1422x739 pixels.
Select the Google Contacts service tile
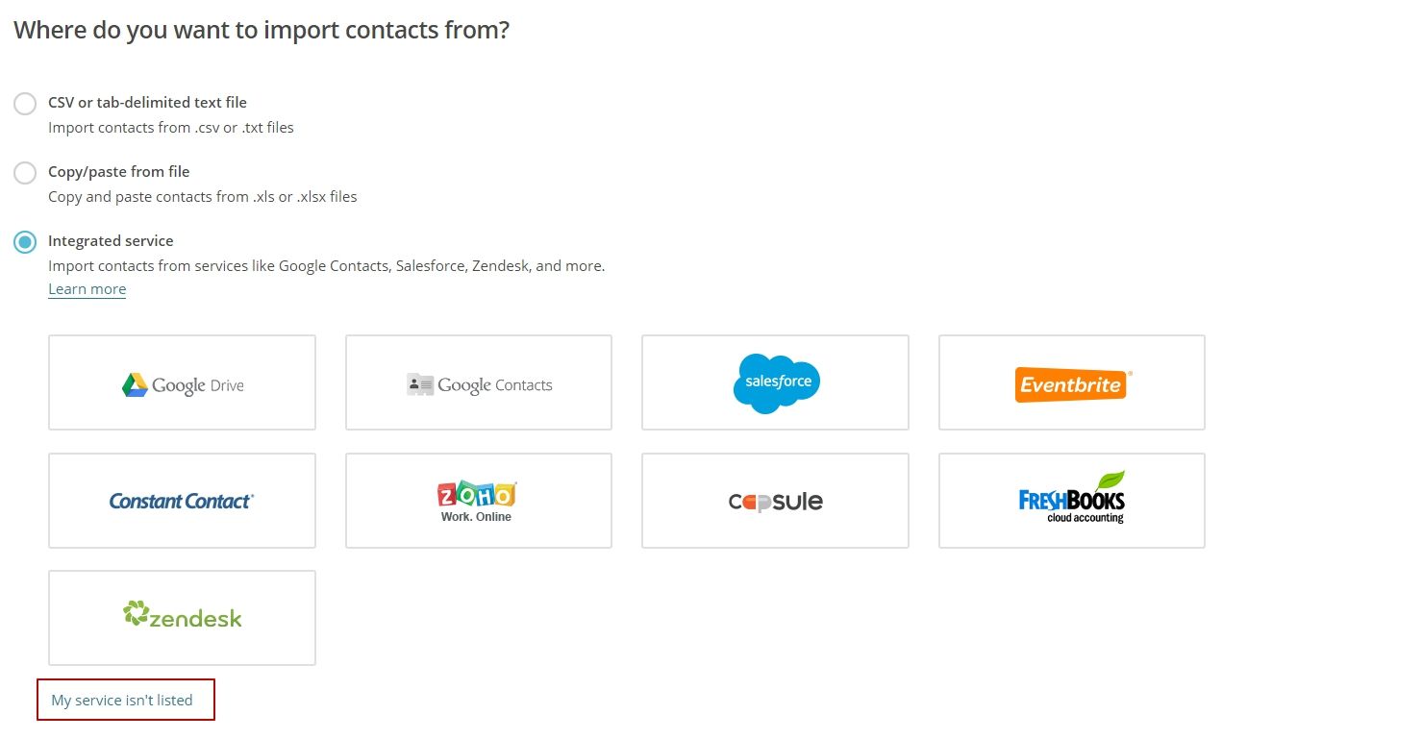(x=478, y=382)
